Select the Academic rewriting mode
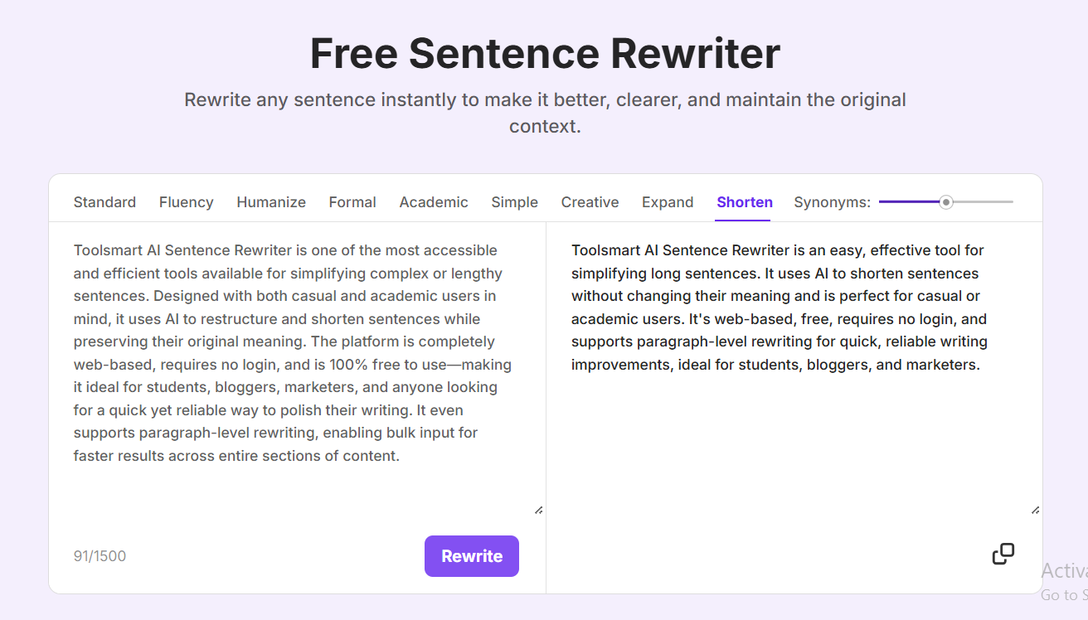The width and height of the screenshot is (1088, 620). pos(434,202)
